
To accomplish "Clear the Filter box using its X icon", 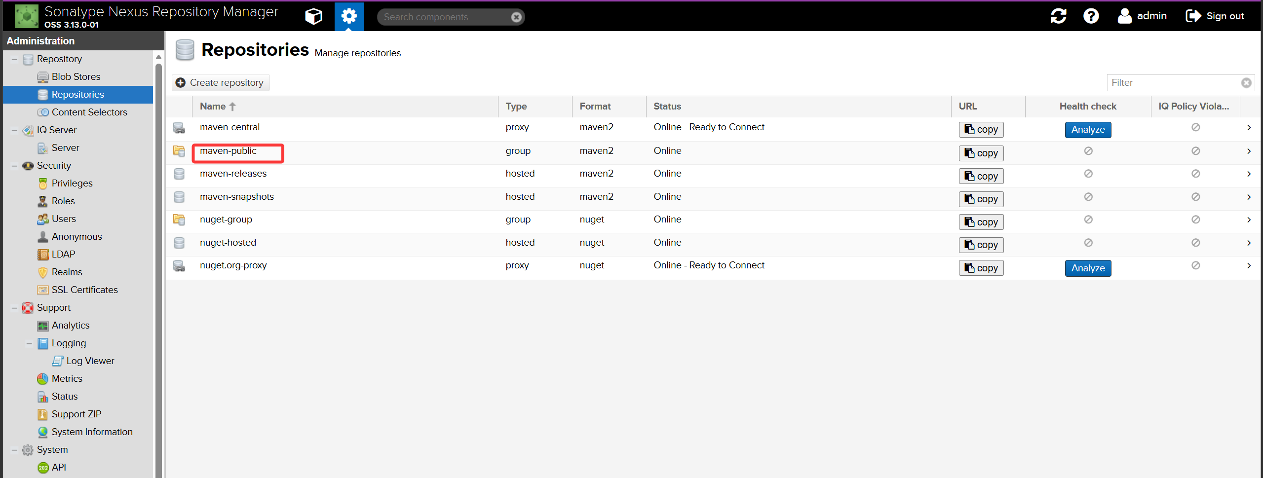I will [x=1246, y=83].
